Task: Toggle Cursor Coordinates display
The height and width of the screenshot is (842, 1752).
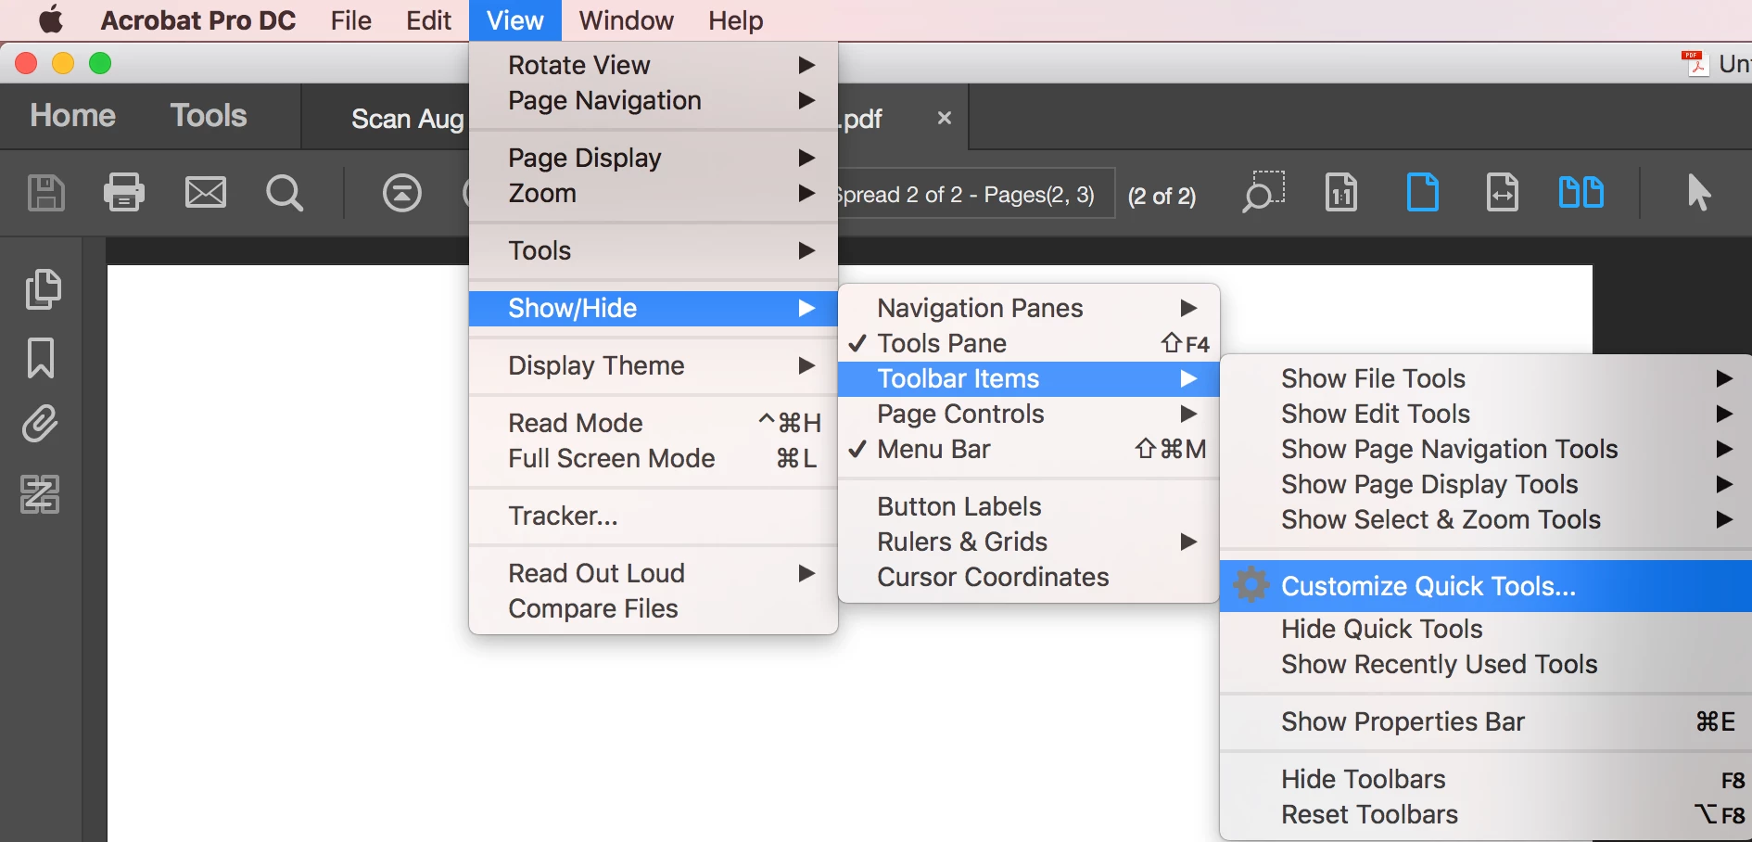Action: pos(1028,577)
